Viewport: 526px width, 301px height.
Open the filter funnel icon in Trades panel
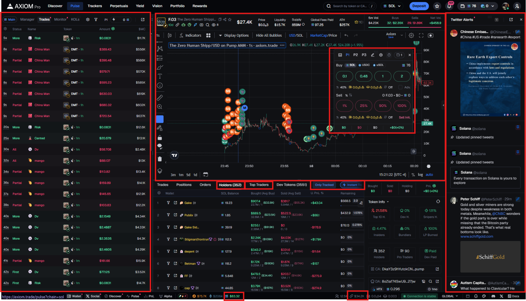(96, 19)
